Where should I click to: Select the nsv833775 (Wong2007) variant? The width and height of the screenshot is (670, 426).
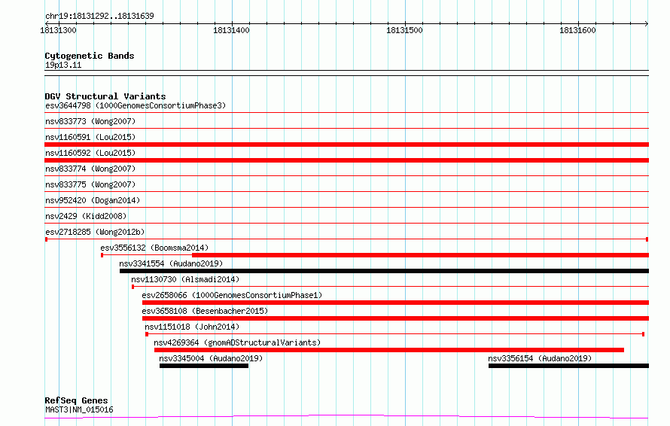point(90,184)
